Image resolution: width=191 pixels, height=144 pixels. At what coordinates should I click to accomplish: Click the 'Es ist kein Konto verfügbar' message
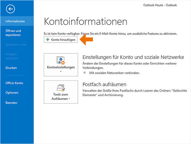point(110,34)
